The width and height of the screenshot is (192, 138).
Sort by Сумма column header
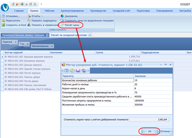coord(117,53)
